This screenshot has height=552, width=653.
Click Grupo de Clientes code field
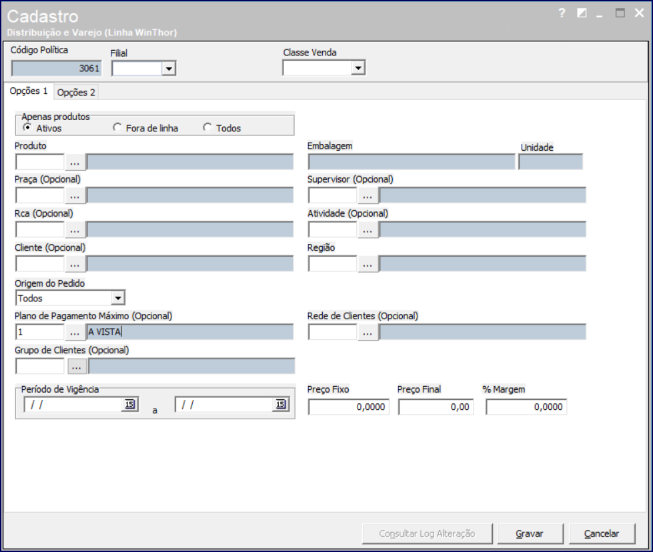[40, 367]
